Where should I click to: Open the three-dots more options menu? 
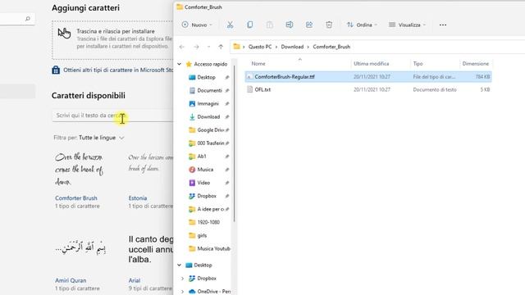tap(443, 25)
